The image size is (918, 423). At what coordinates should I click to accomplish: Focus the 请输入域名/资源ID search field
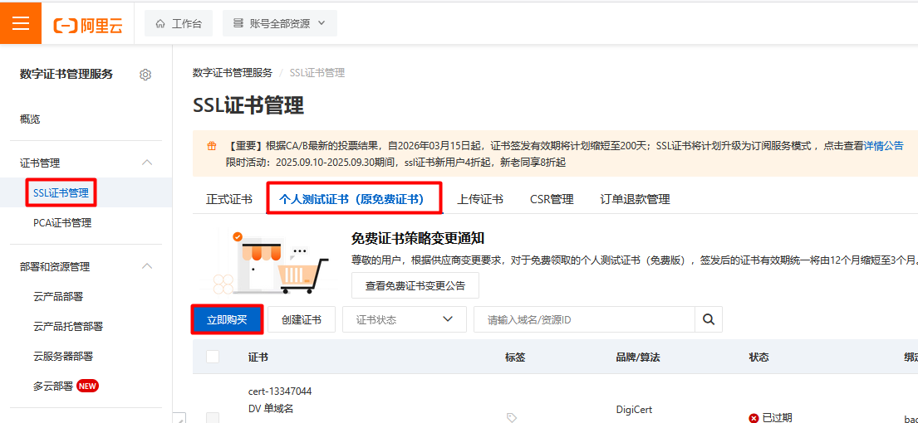pos(584,319)
